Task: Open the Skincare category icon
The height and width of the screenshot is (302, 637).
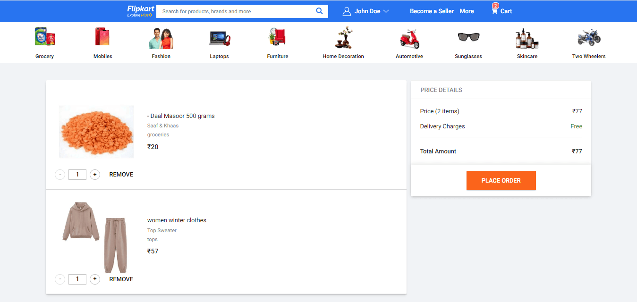Action: (527, 39)
